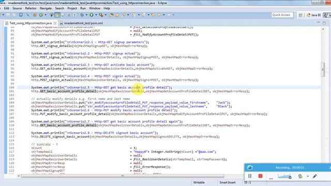The height and width of the screenshot is (186, 331).
Task: Click the Back navigation arrow icon
Action: coord(159,15)
